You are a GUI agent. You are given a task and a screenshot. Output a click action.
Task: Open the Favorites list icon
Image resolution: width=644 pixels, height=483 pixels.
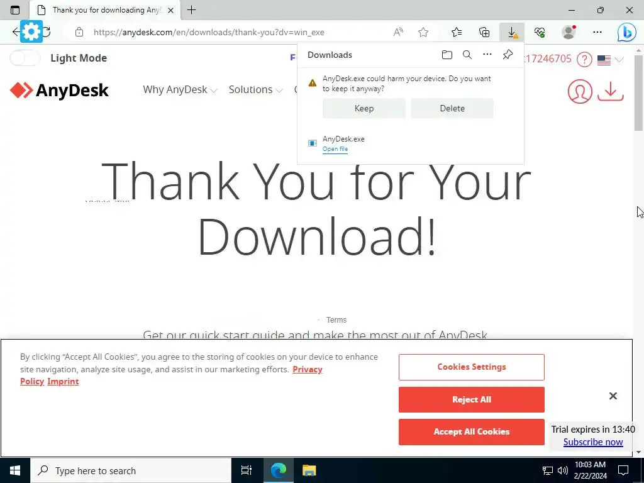tap(457, 32)
